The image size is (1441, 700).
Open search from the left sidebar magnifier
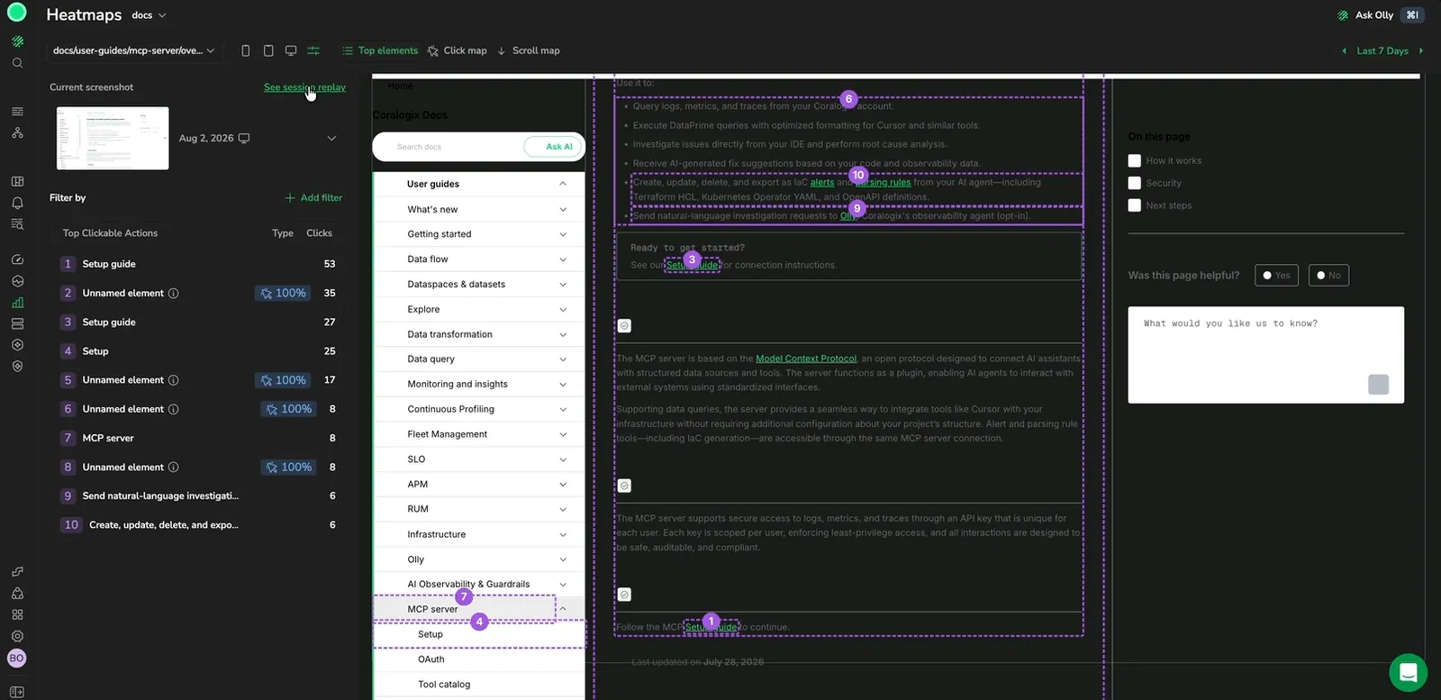coord(17,63)
